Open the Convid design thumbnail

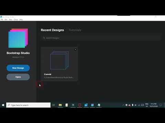59,60
